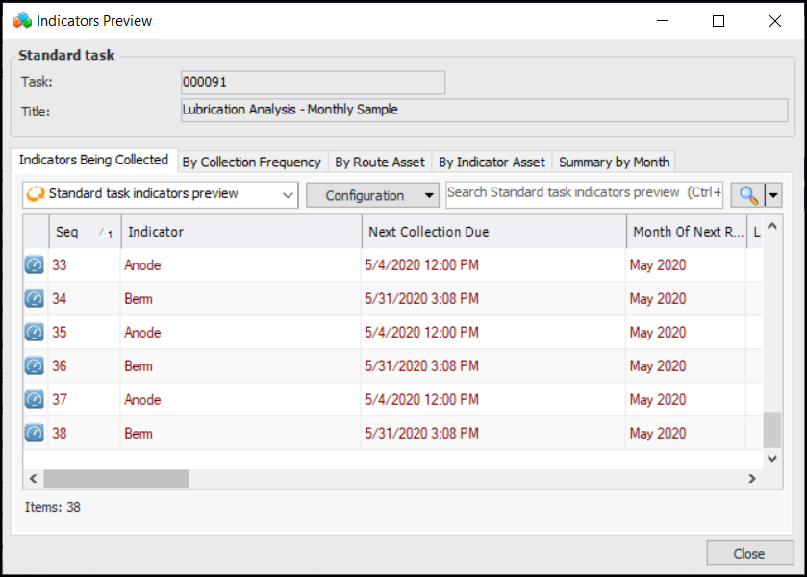Screen dimensions: 807x577
Task: Open the search options dropdown arrow
Action: pos(773,195)
